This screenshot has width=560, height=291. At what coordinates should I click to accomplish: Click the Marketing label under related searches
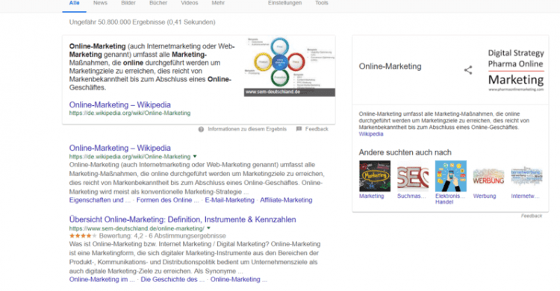pos(371,196)
